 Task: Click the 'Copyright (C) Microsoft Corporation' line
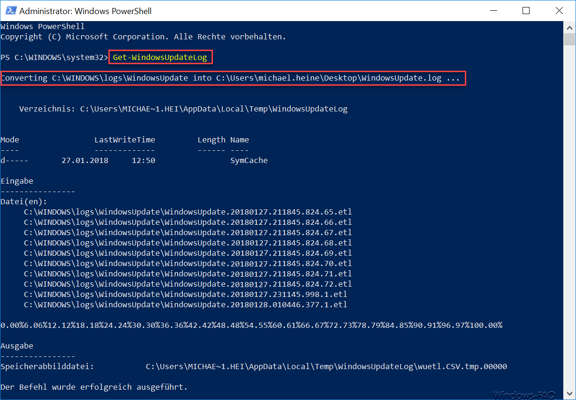click(x=144, y=37)
